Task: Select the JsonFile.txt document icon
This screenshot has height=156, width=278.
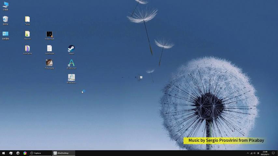Action: [x=49, y=49]
